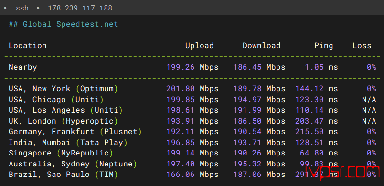Select Frankfurt upload 192.11
384x186 pixels.
tap(181, 132)
